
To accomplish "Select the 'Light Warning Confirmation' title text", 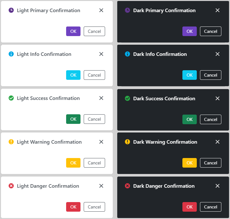I will point(49,142).
